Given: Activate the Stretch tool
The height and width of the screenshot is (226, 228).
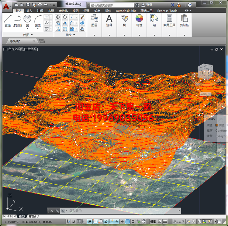Looking at the screenshot, I should click(58, 29).
